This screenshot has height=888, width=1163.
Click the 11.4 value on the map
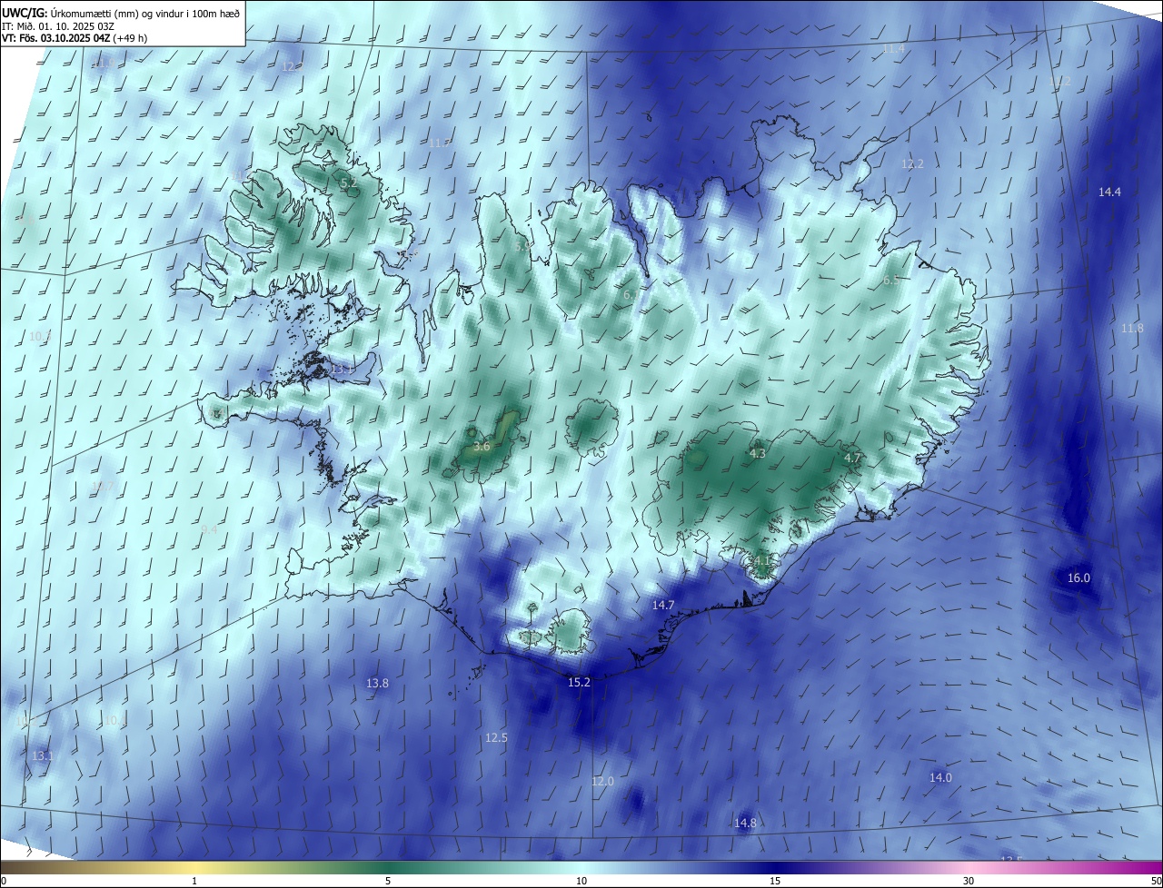tap(893, 49)
